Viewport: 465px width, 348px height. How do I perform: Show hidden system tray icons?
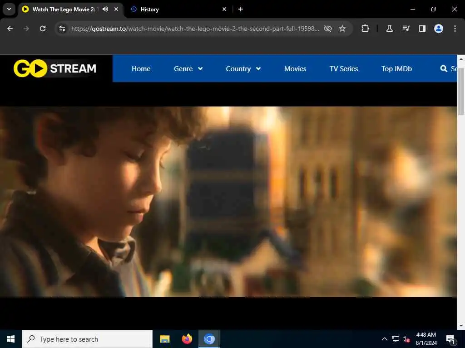point(384,339)
